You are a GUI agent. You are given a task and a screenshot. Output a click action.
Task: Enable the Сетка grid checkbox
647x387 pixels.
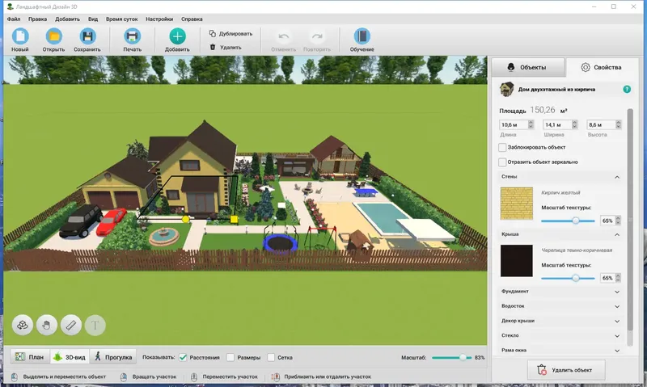(x=271, y=357)
